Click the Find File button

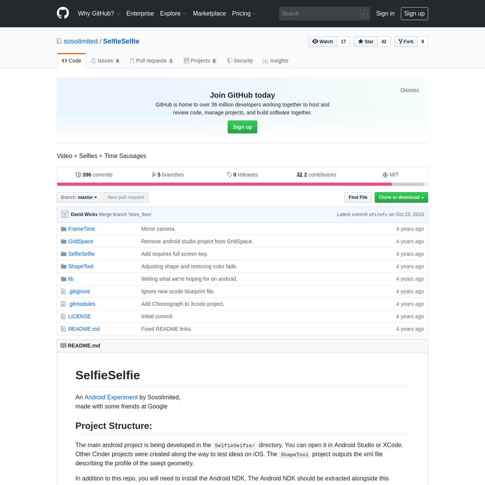(x=358, y=197)
